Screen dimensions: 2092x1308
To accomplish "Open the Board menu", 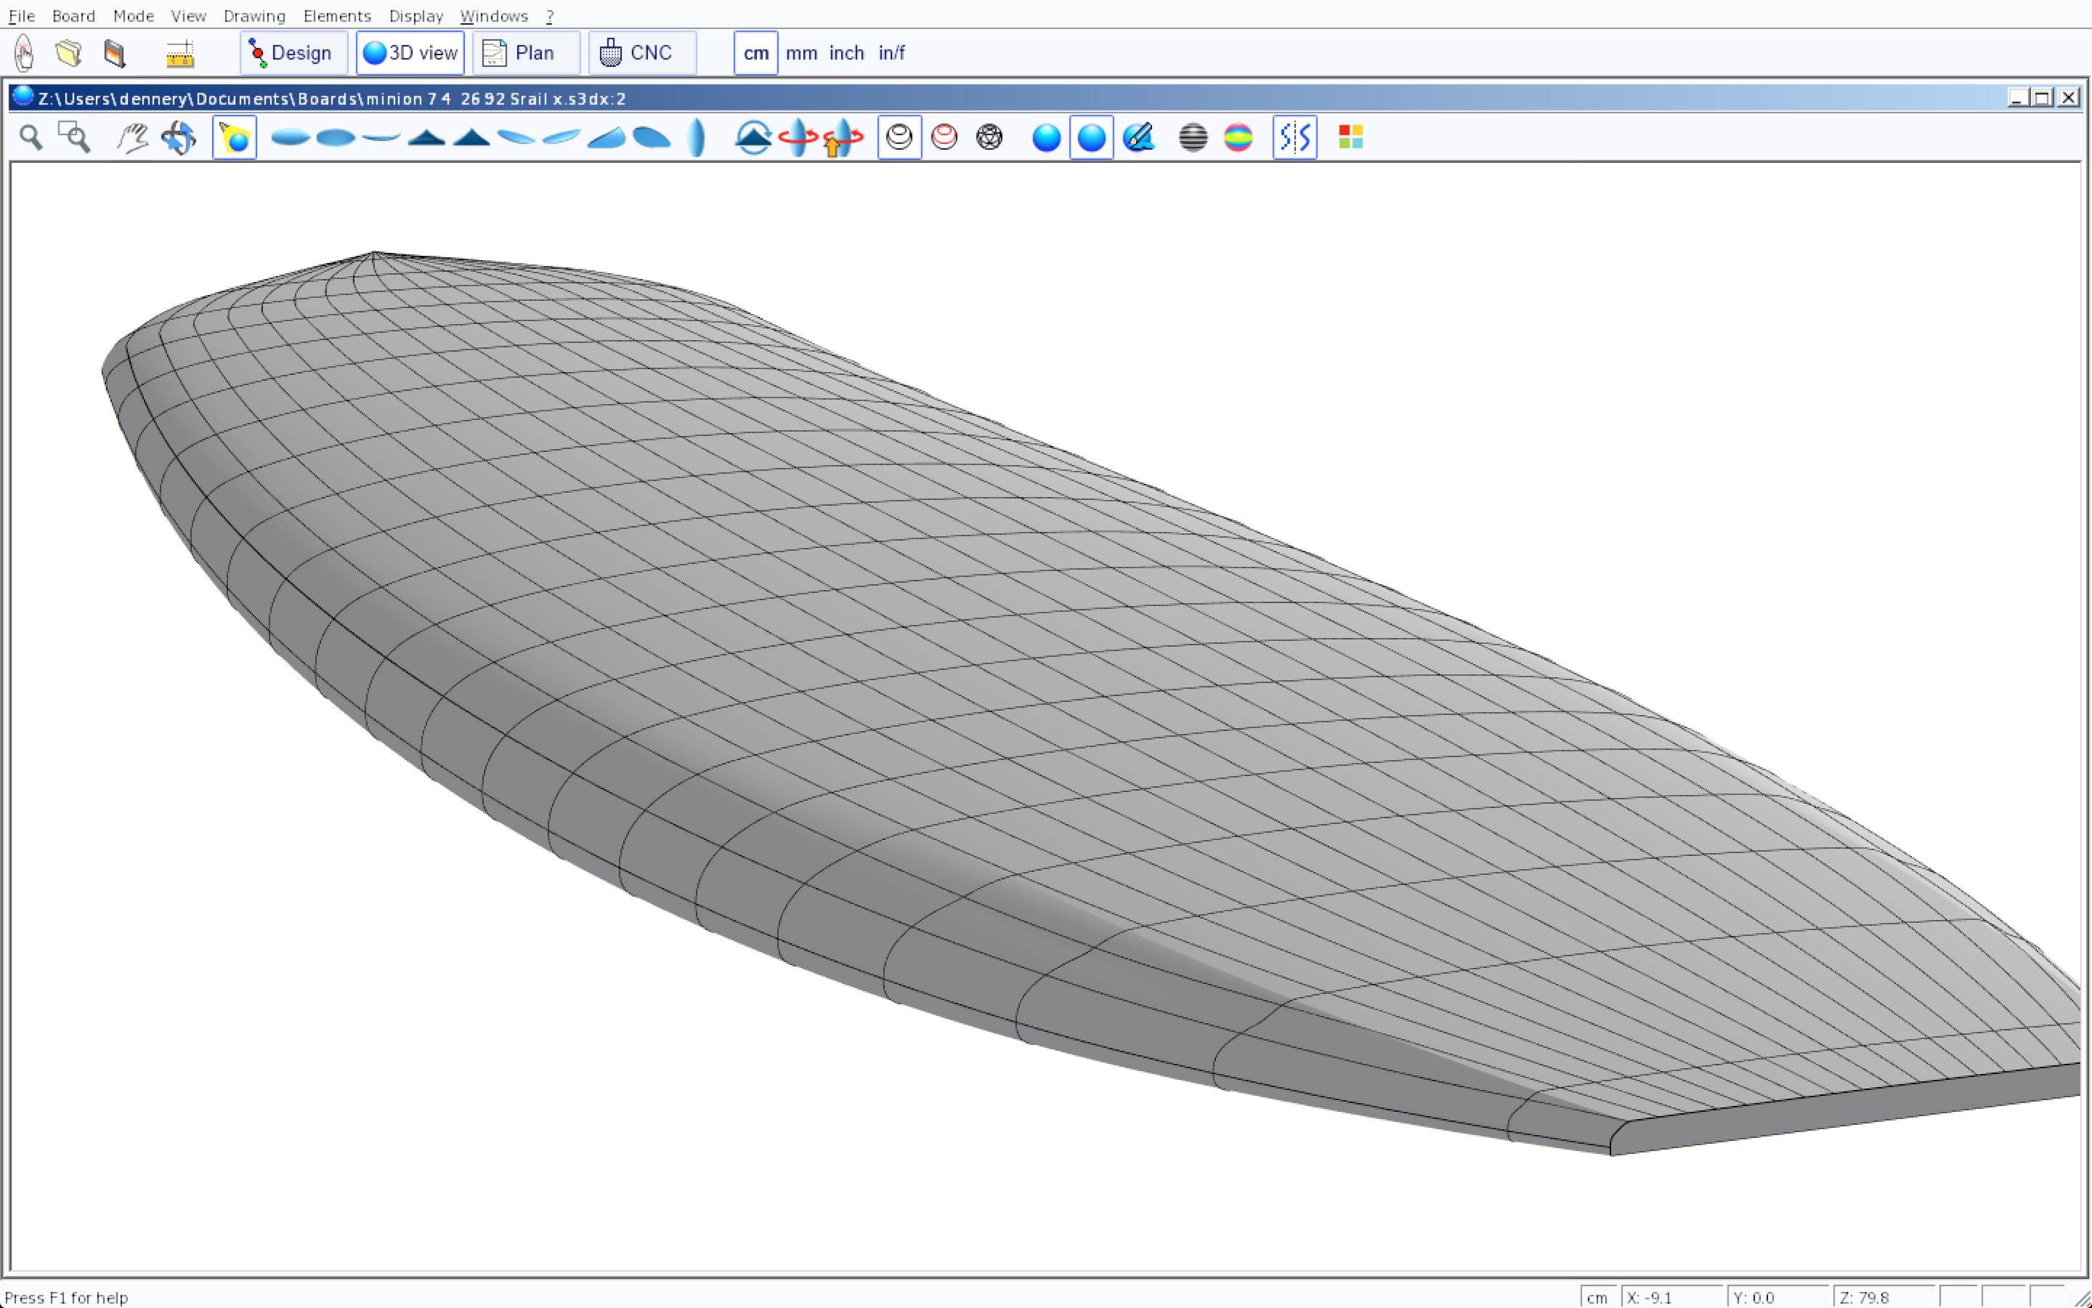I will pyautogui.click(x=73, y=15).
